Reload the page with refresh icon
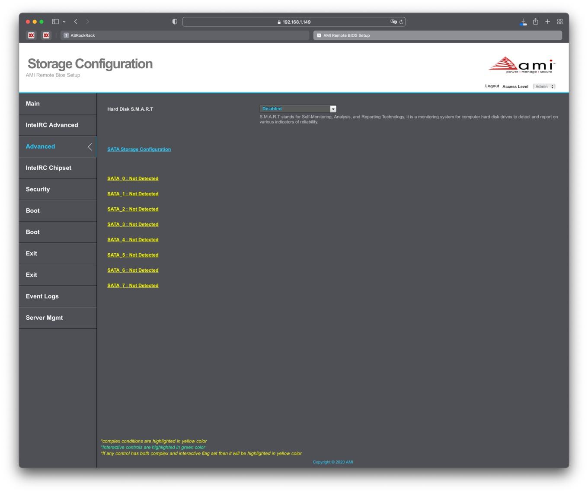 pyautogui.click(x=401, y=22)
